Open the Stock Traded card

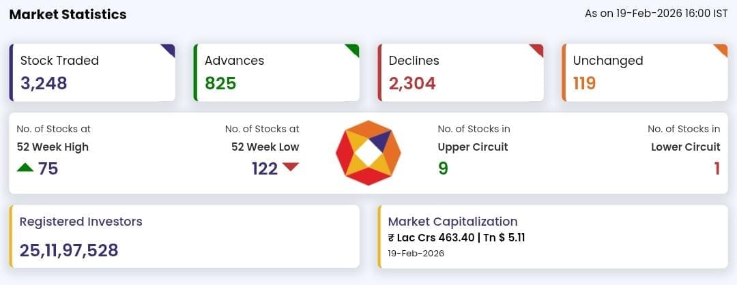click(92, 72)
